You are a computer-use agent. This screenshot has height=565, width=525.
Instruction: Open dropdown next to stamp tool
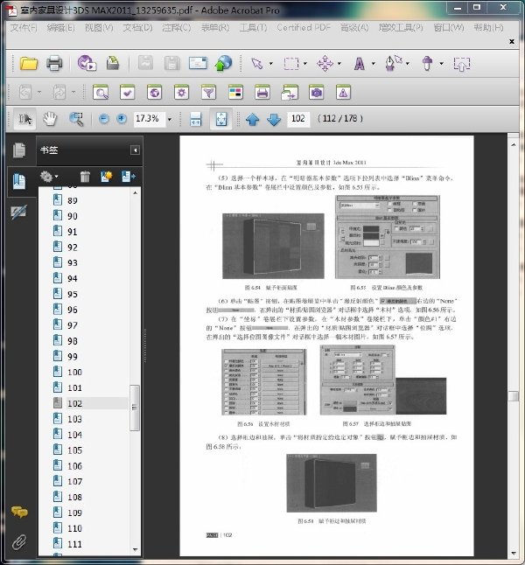[x=441, y=64]
